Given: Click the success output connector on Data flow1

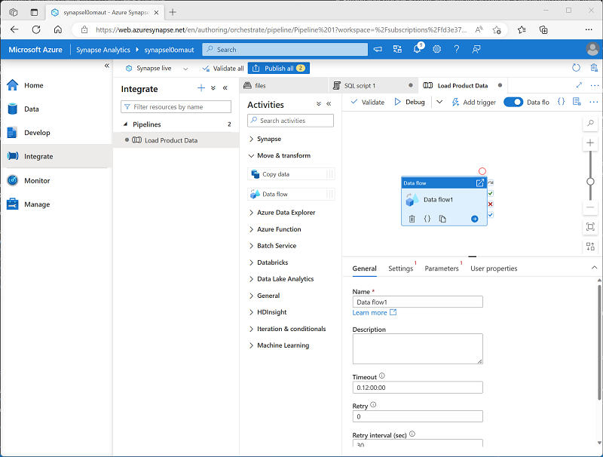Looking at the screenshot, I should point(491,194).
